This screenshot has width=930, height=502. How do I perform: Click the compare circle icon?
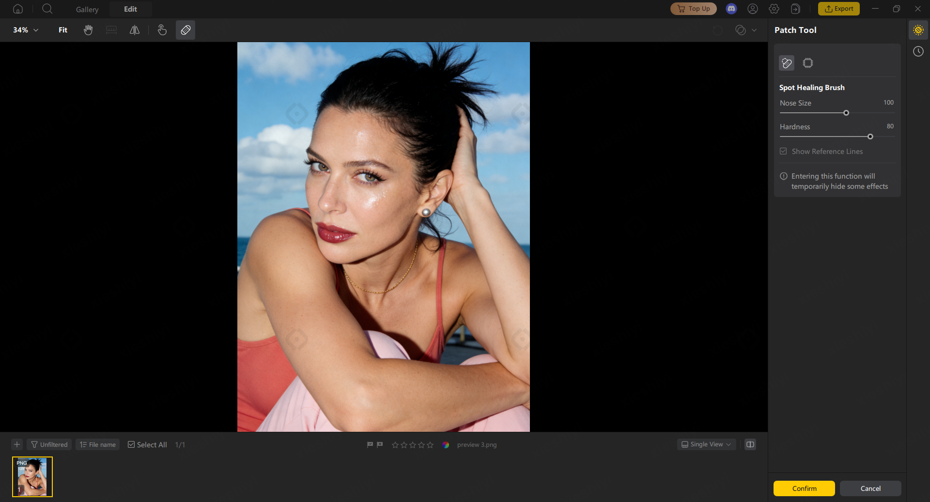pos(740,30)
